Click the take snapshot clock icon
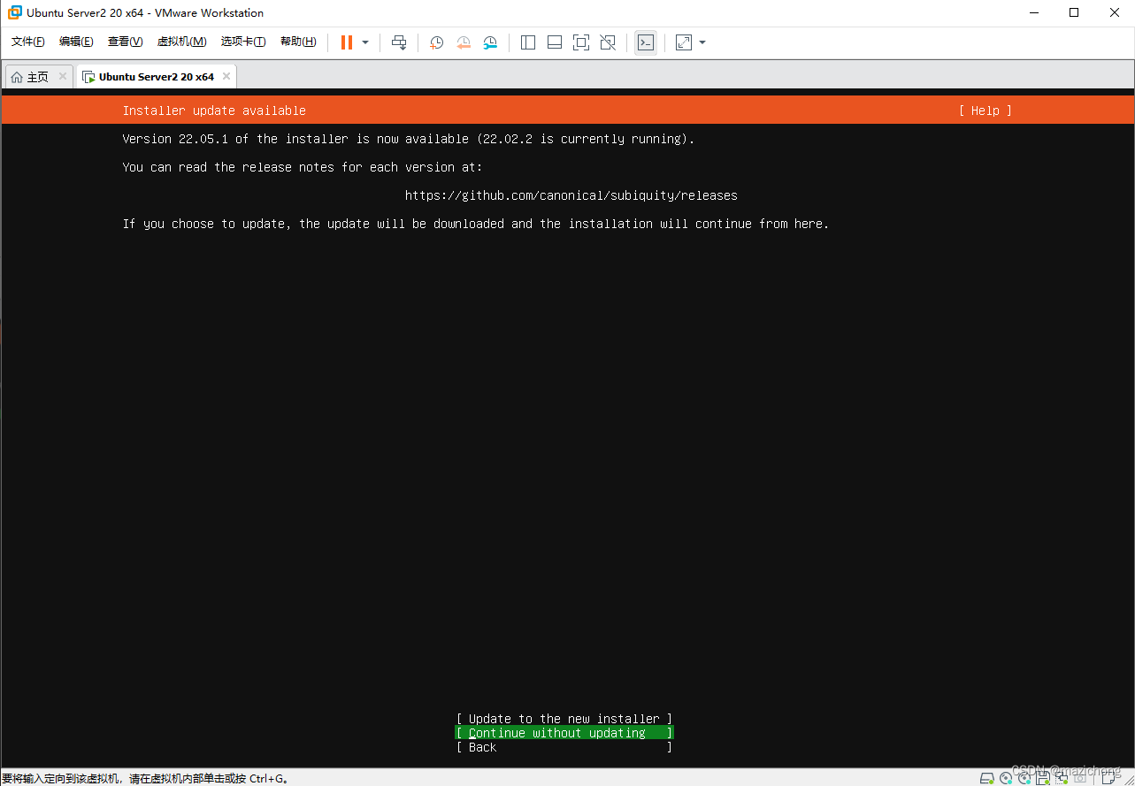The height and width of the screenshot is (786, 1135). (x=436, y=42)
